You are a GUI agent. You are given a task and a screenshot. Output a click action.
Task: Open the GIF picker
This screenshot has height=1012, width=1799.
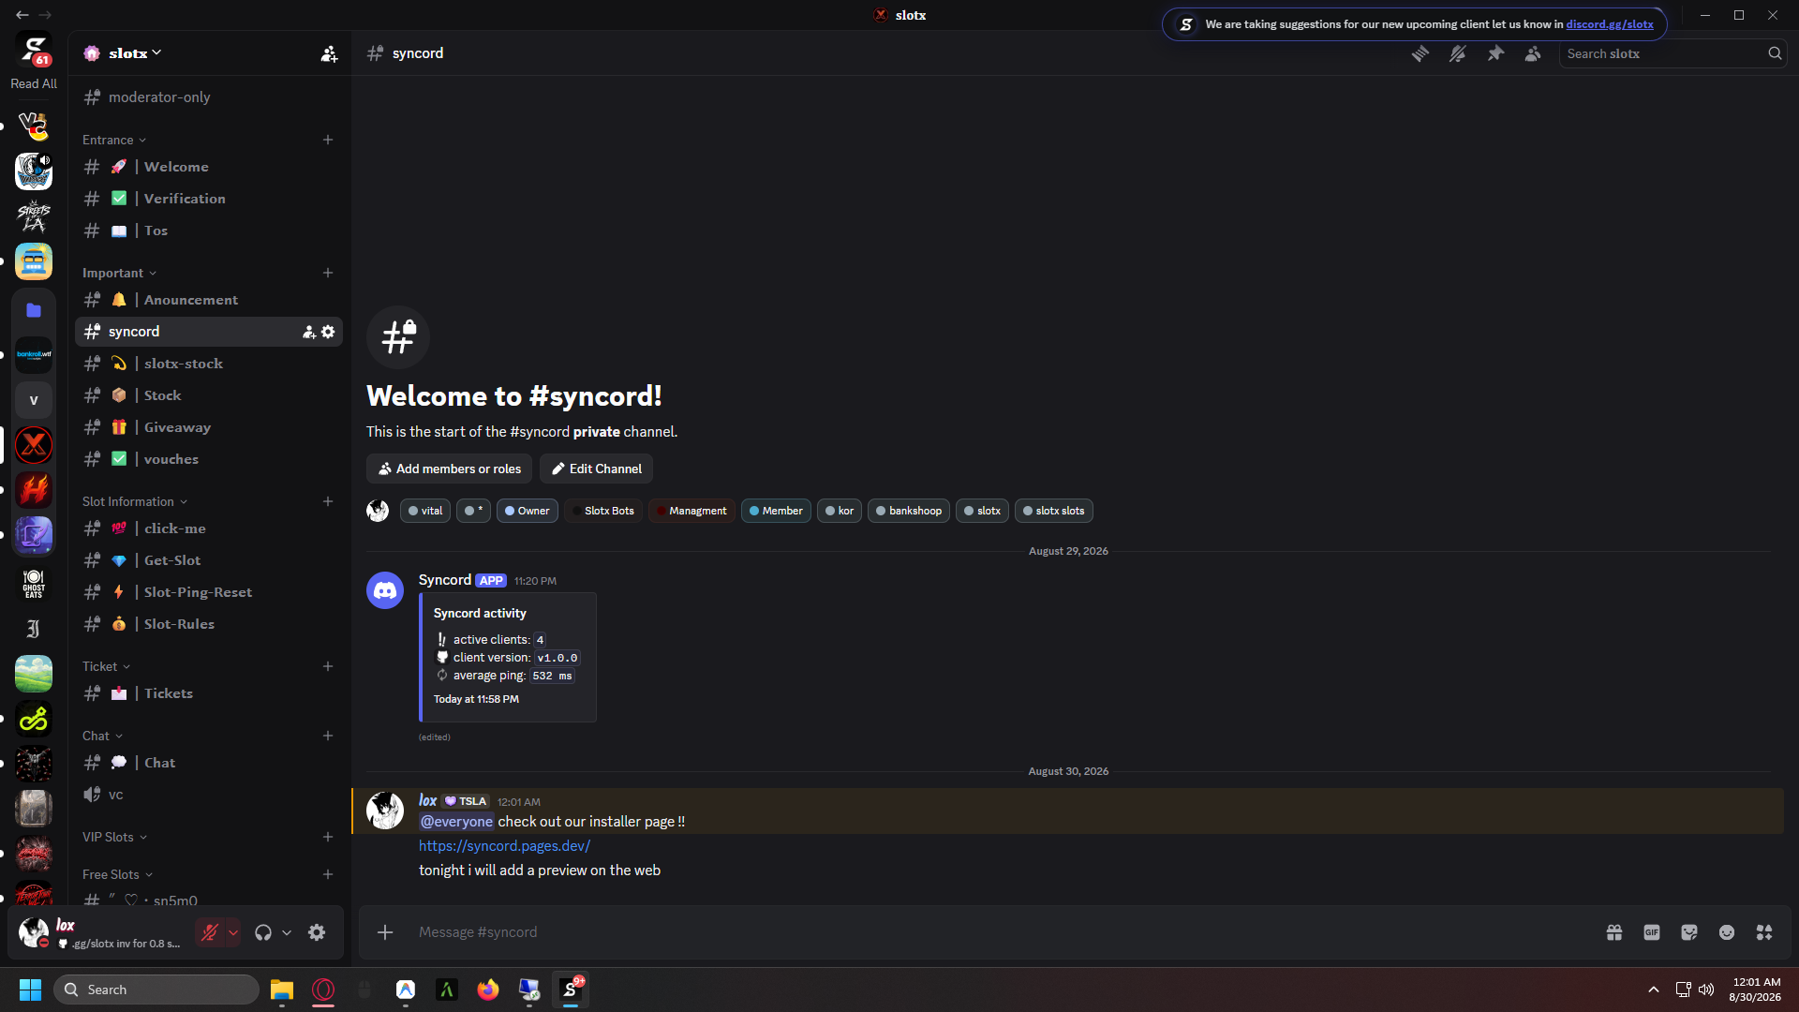(1652, 932)
